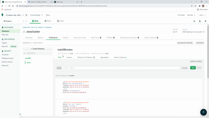This screenshot has height=118, width=209.
Task: Open Quickstart in sidebar
Action: (5, 55)
